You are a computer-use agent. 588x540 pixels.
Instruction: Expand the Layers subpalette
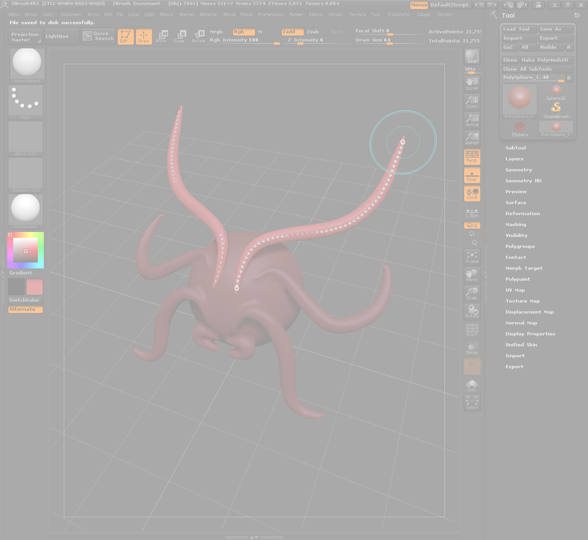click(x=514, y=159)
